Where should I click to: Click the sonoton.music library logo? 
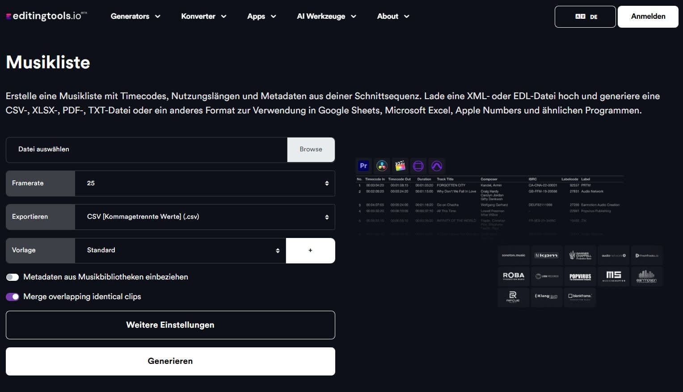[x=514, y=255]
